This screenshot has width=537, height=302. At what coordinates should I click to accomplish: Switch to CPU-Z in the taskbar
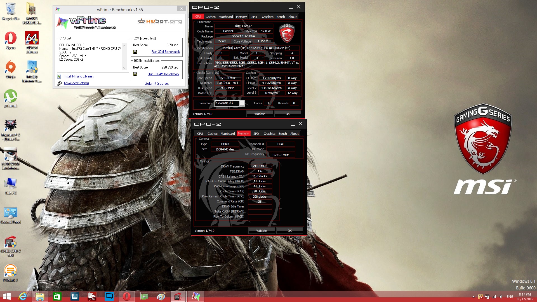pos(178,296)
